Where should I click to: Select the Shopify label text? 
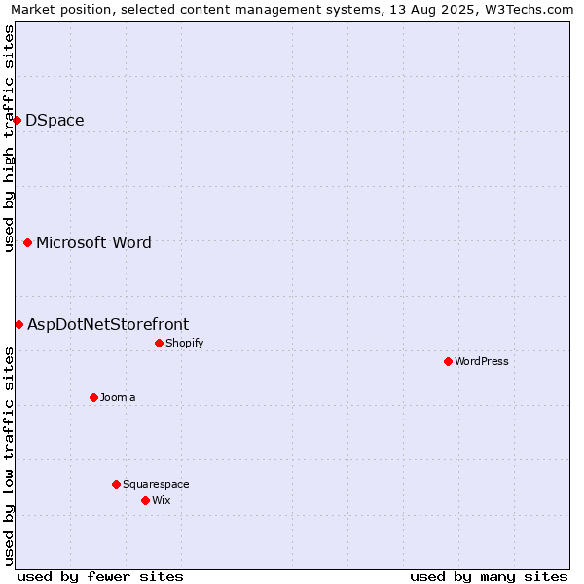click(x=184, y=343)
